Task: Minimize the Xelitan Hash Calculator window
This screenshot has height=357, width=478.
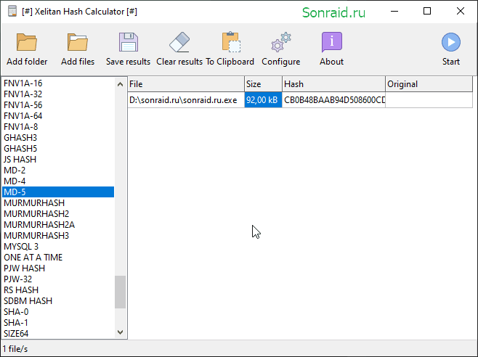Action: (394, 12)
